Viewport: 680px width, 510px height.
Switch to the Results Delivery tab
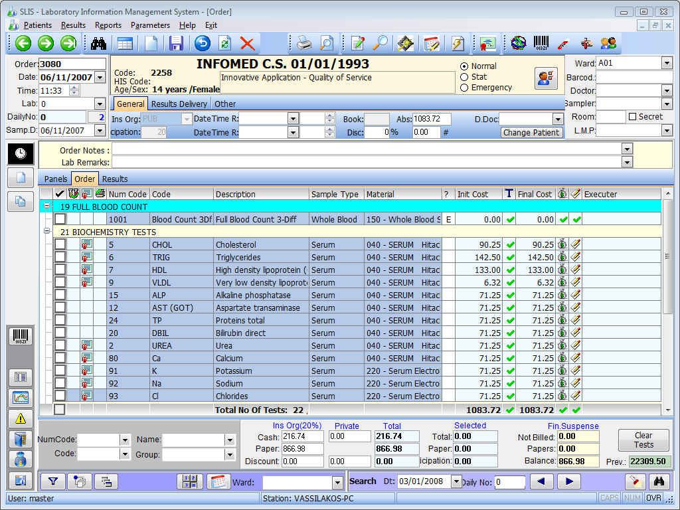click(x=179, y=104)
